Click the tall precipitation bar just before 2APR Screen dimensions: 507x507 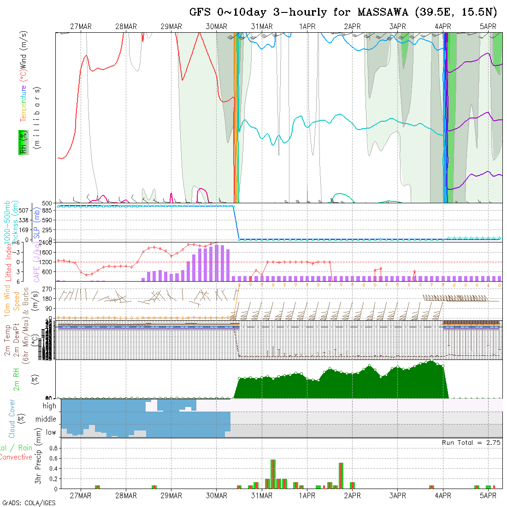pyautogui.click(x=341, y=475)
